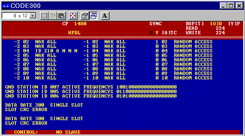
Task: Click the WRITE 224 counter
Action: coord(205,33)
